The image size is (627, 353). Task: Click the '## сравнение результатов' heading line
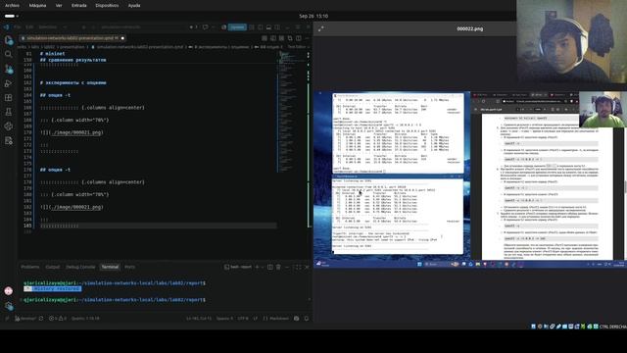coord(73,60)
